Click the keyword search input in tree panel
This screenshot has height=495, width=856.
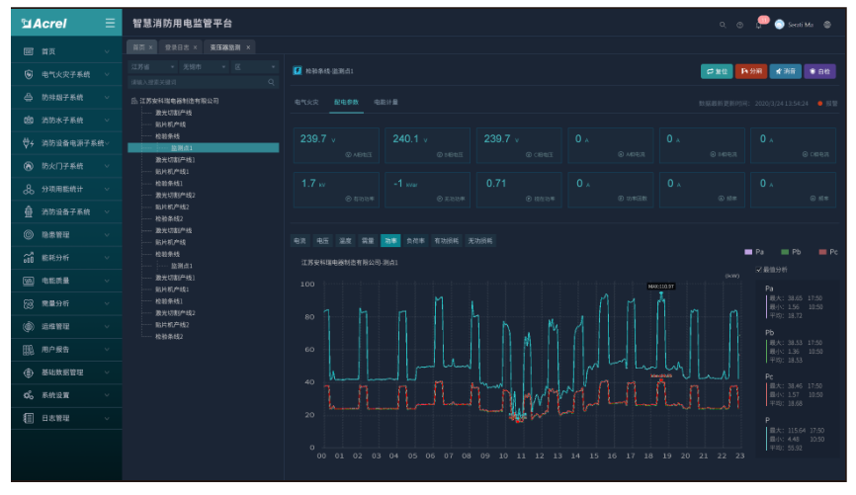(197, 82)
